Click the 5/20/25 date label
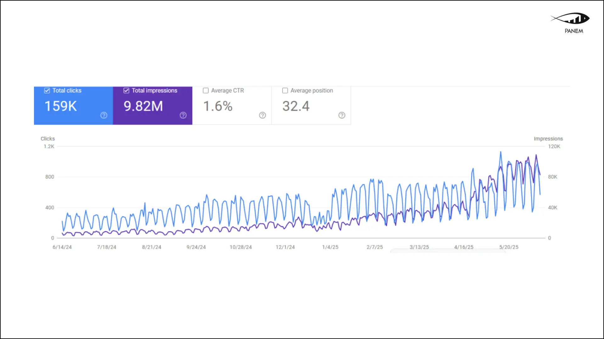This screenshot has width=604, height=339. pyautogui.click(x=509, y=247)
